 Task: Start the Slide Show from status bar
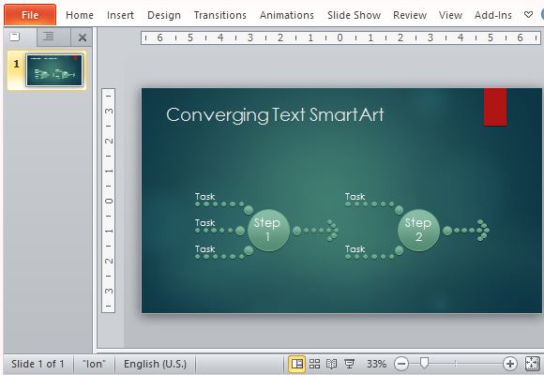pos(349,364)
